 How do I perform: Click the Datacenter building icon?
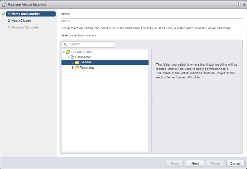72,57
